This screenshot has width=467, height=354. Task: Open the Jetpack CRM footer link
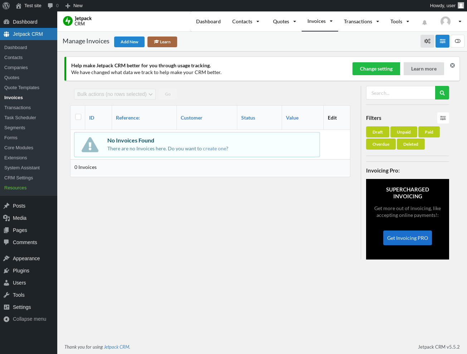116,347
